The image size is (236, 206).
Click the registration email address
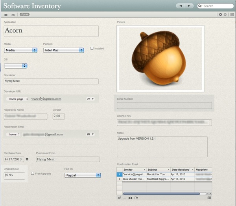pos(43,134)
